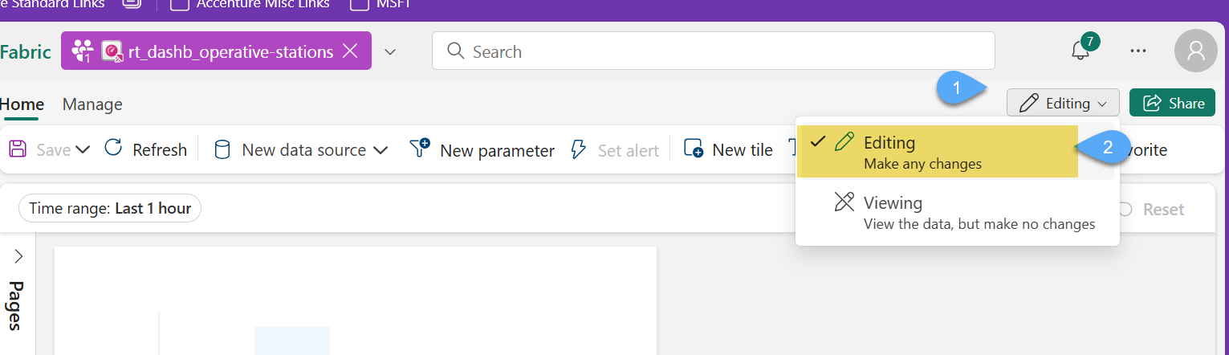Open the more options ellipsis menu
This screenshot has width=1229, height=355.
1137,51
